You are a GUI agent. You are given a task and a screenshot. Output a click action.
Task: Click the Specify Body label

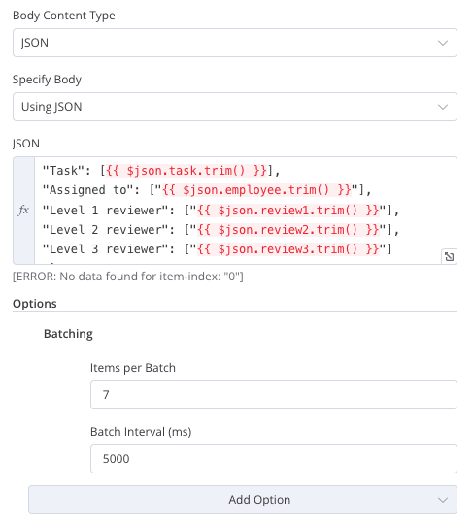click(47, 80)
